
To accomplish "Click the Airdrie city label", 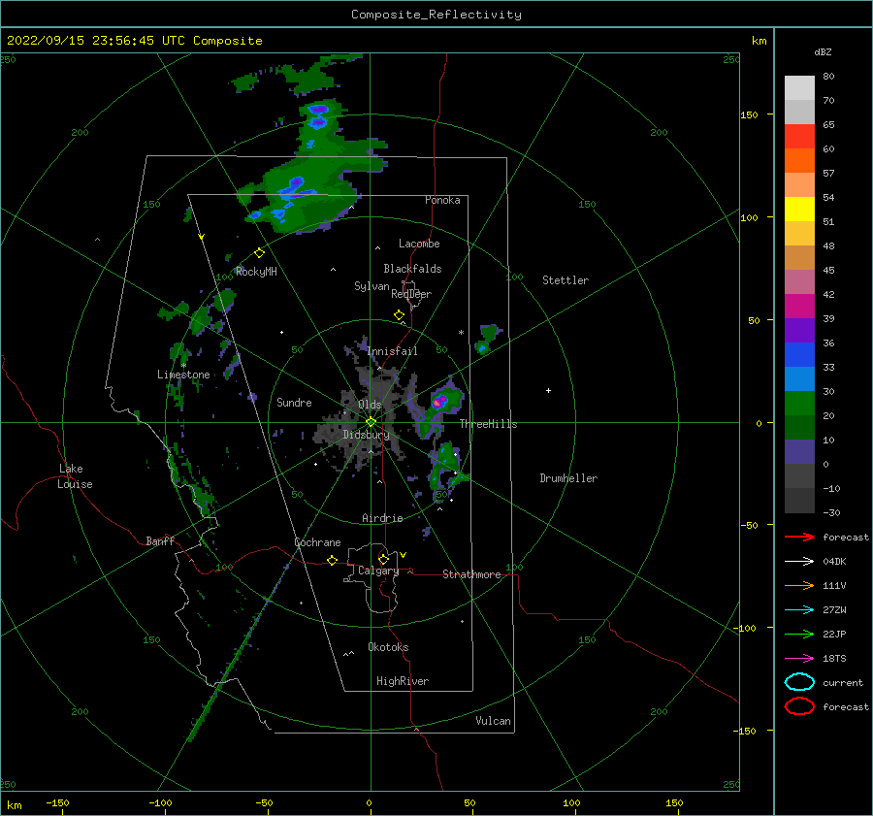I will pyautogui.click(x=382, y=518).
